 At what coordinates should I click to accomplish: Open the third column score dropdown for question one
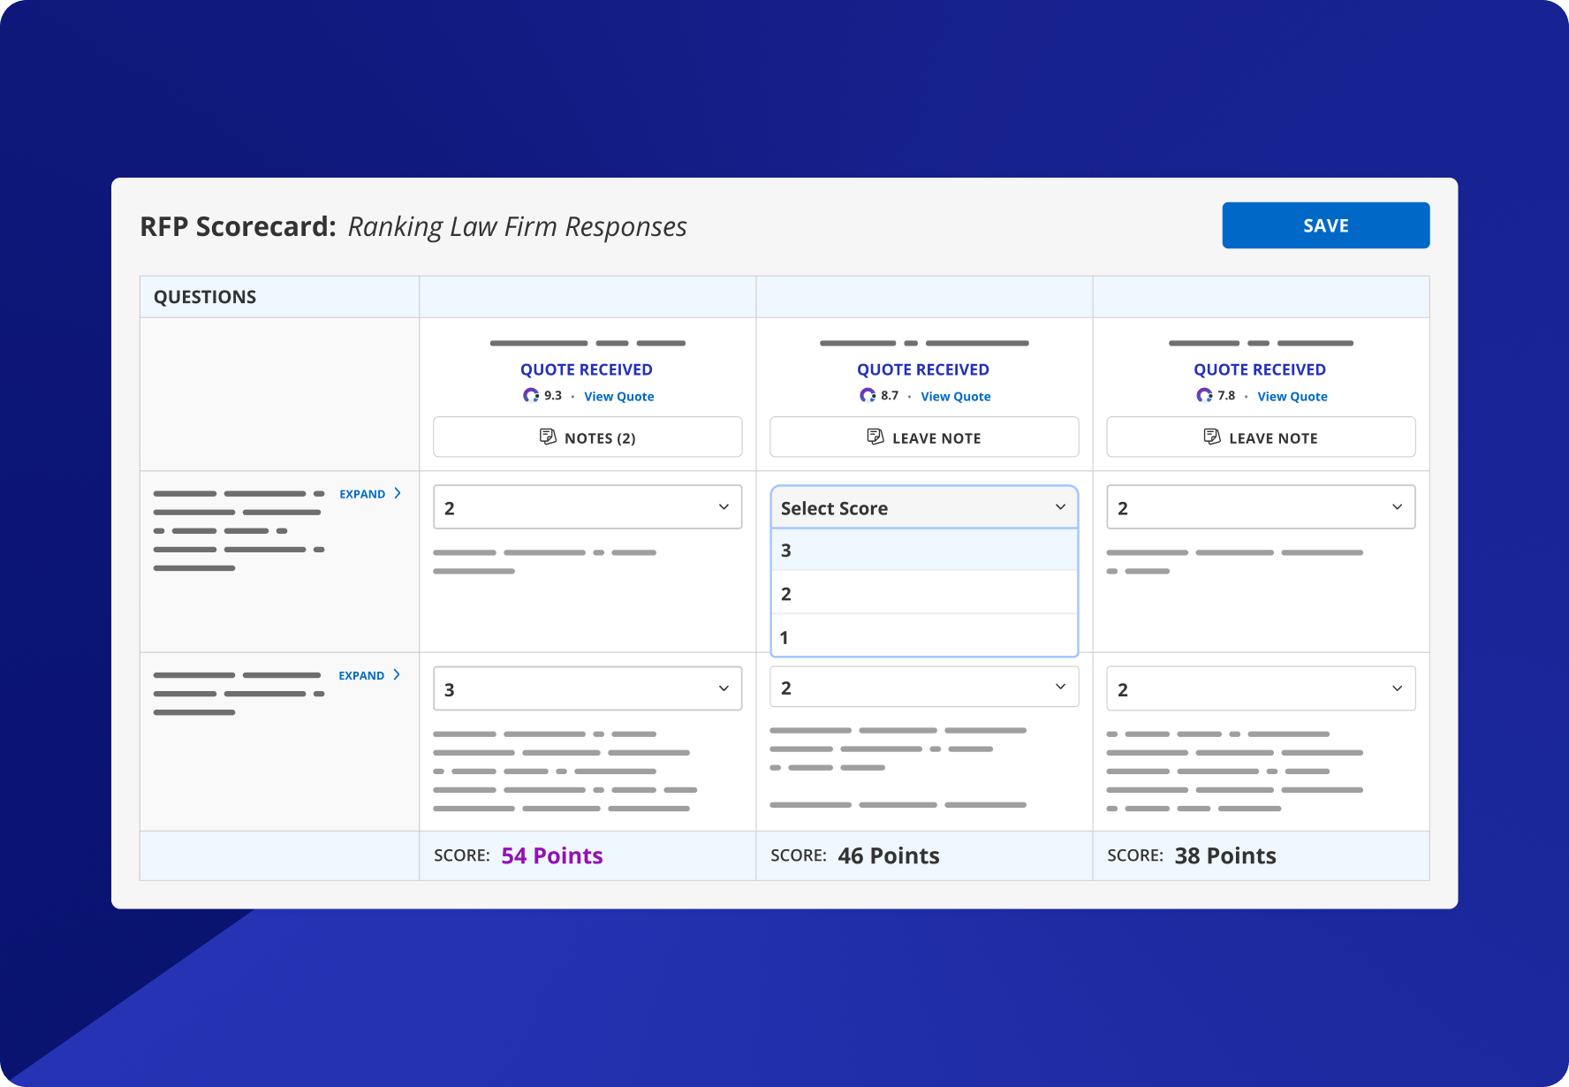(x=1260, y=506)
